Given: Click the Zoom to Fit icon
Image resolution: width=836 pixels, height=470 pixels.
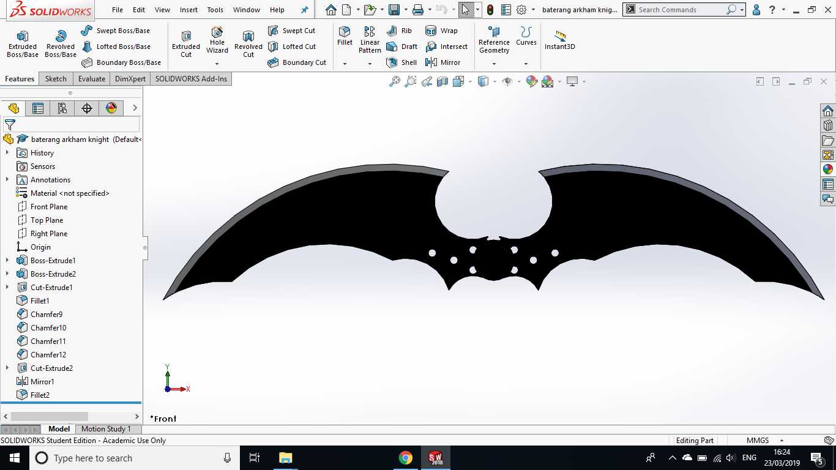Looking at the screenshot, I should pyautogui.click(x=395, y=81).
